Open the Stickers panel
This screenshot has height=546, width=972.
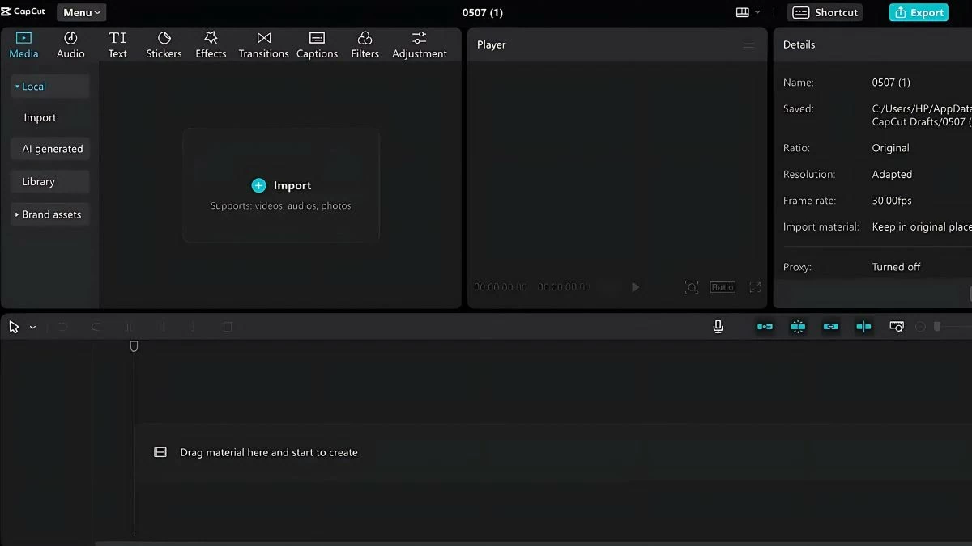coord(164,44)
